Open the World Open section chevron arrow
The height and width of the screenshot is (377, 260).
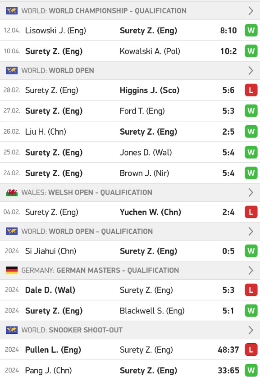(251, 70)
